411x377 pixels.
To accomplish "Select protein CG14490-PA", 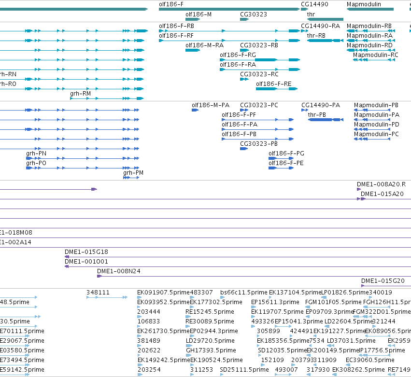I will tap(321, 105).
